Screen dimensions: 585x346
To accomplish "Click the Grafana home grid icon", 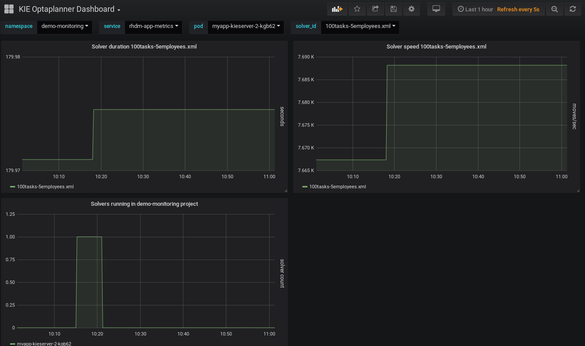I will [x=9, y=9].
